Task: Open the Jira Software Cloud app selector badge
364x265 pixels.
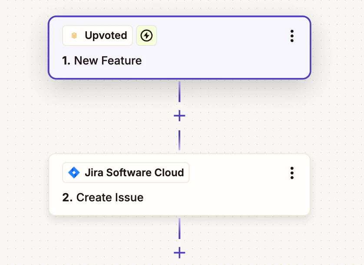Action: point(126,172)
